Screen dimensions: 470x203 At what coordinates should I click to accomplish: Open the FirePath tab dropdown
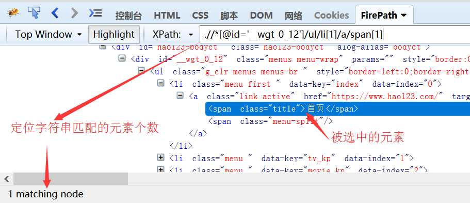404,15
